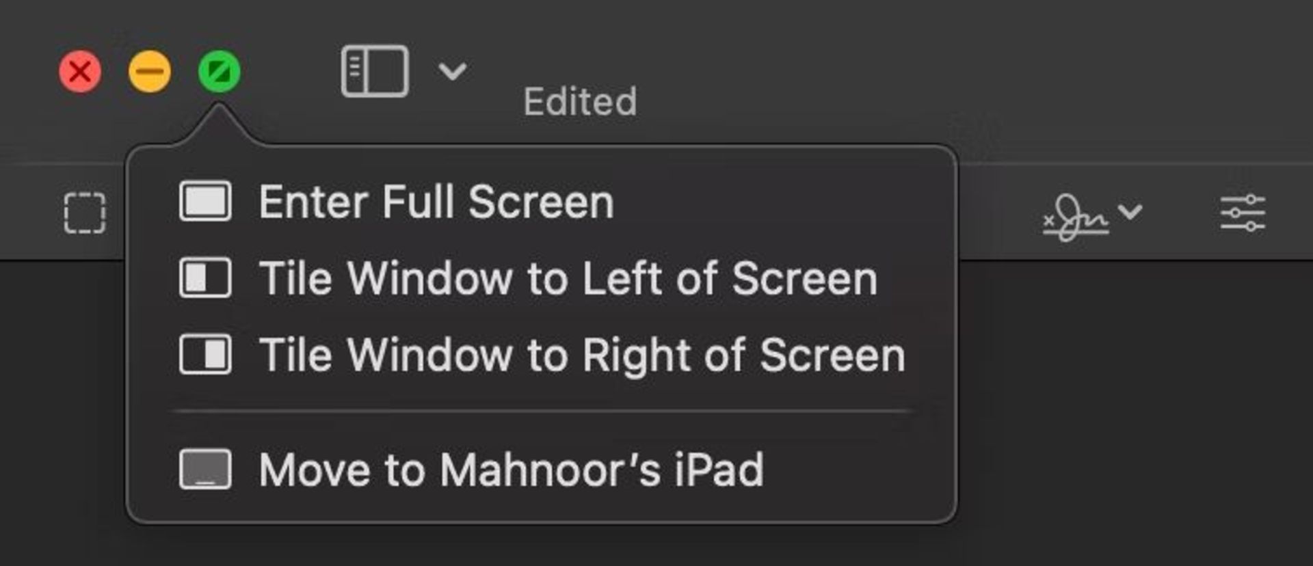Image resolution: width=1313 pixels, height=566 pixels.
Task: Click the dark document canvas below the toolbar
Action: (1128, 410)
